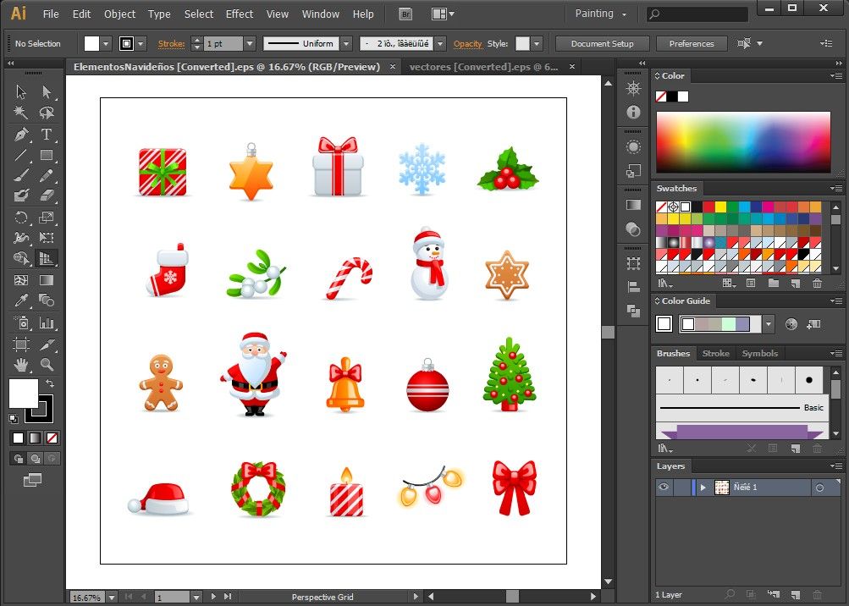Go to the last artboard
This screenshot has width=849, height=606.
[228, 597]
